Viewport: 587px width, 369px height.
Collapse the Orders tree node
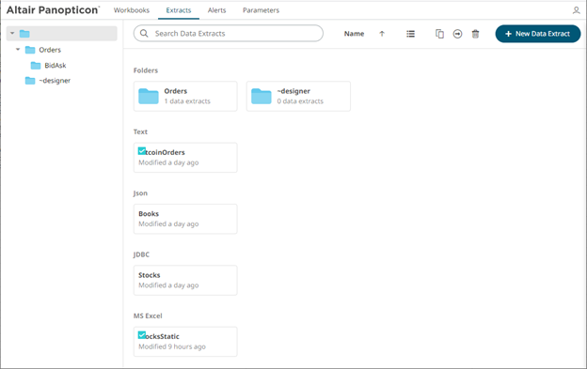[x=18, y=50]
